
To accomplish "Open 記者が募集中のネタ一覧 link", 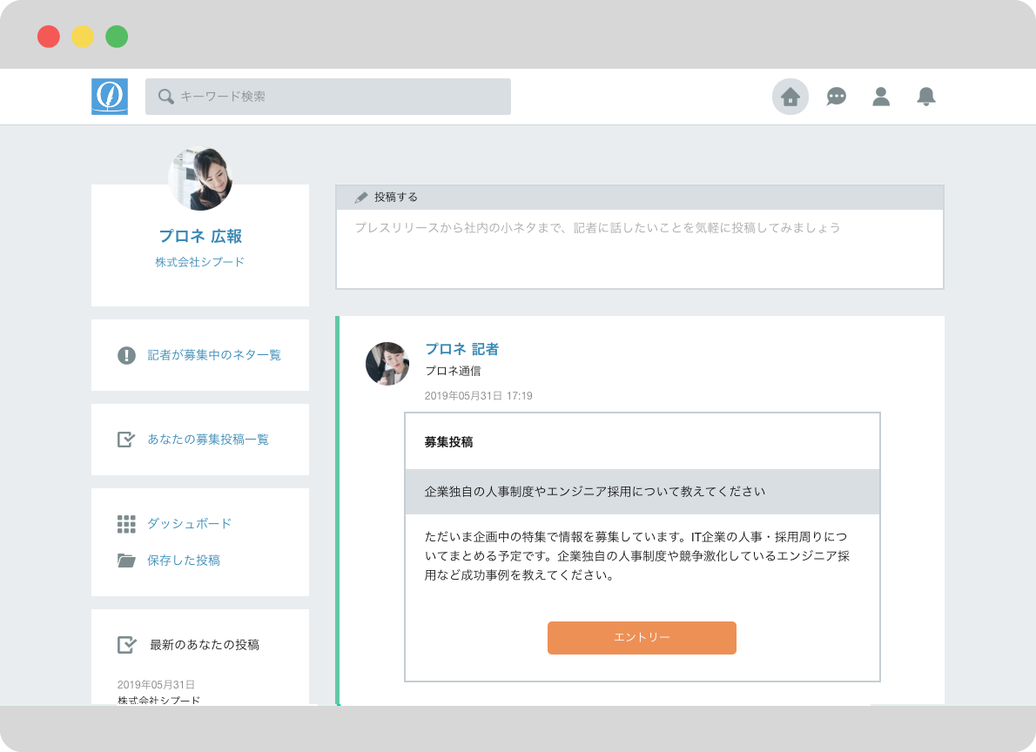I will pyautogui.click(x=214, y=355).
